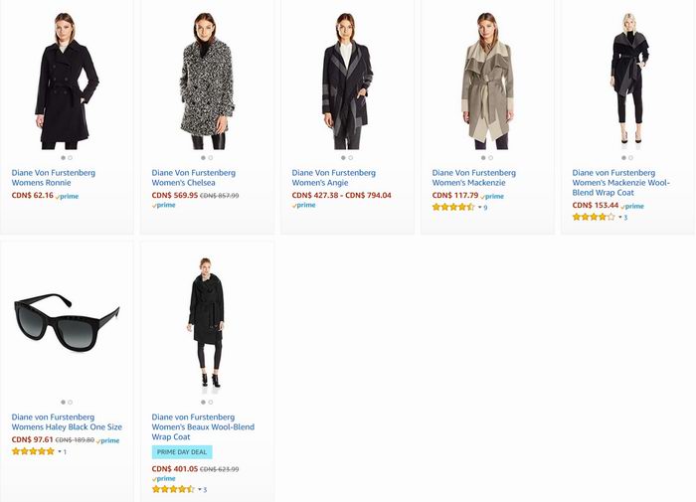Image resolution: width=696 pixels, height=502 pixels.
Task: Open the Womens Ronnie coat product image
Action: coord(67,81)
